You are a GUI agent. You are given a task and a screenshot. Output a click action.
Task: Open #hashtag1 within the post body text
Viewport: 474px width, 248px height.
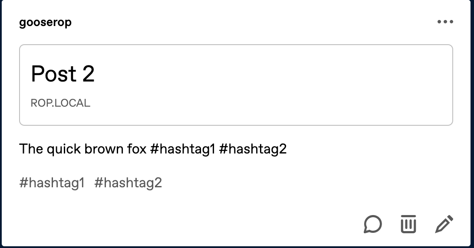coord(182,149)
